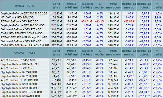Click the red +23,51 € price difference

click(87, 21)
